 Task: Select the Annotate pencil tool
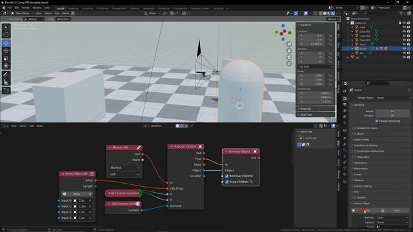[6, 75]
